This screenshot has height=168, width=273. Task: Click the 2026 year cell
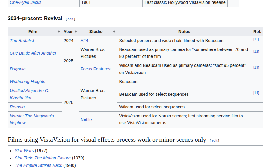click(70, 103)
